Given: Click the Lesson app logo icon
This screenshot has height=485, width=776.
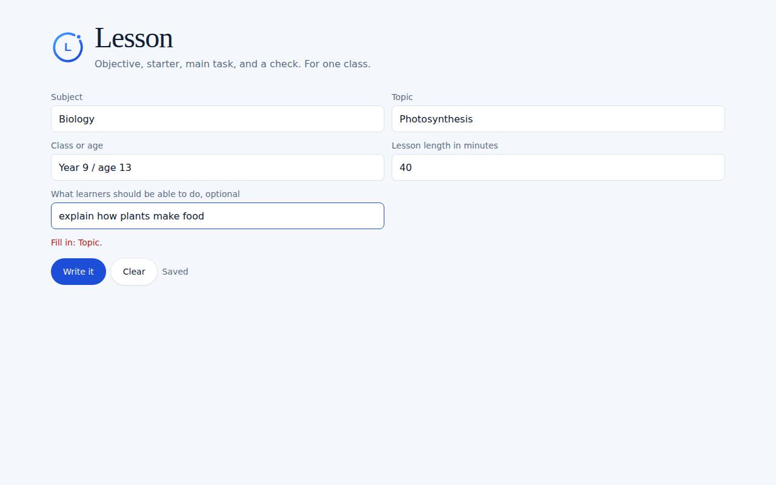Looking at the screenshot, I should (68, 47).
